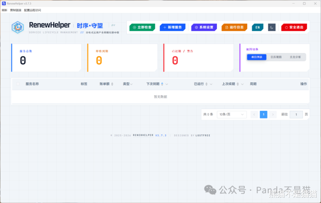Expand the 下次到期 filter chevron
Image resolution: width=321 pixels, height=203 pixels.
coord(167,84)
